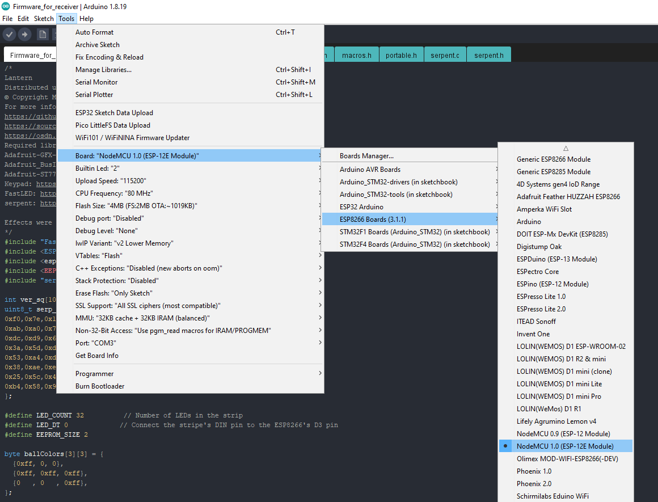Select Adafruit Feather HUZZAH ESP8266 board

point(566,197)
